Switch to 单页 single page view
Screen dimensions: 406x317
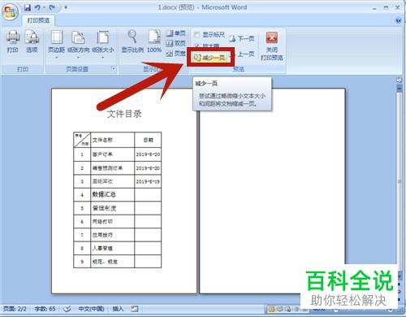click(175, 33)
